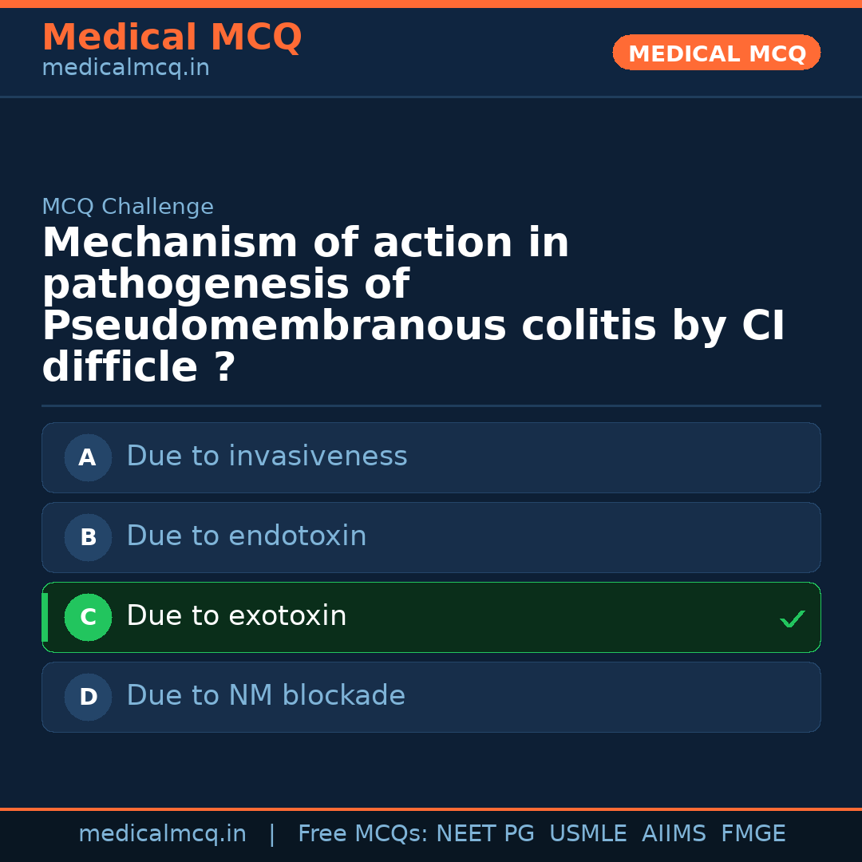This screenshot has width=862, height=862.
Task: Click the green letter C circle
Action: click(x=88, y=617)
